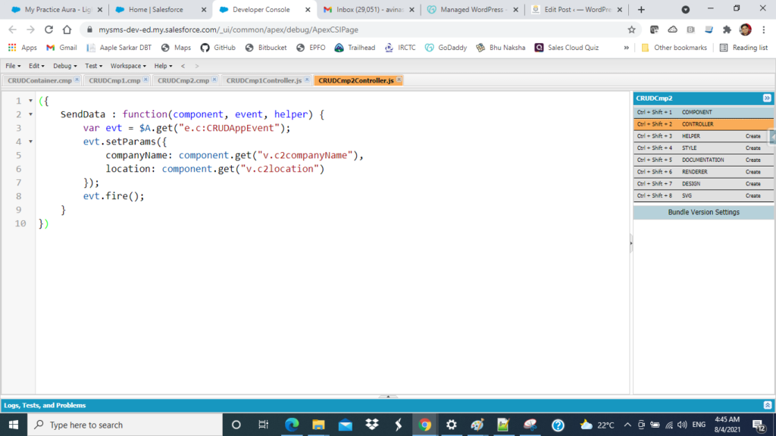Open Bitbucket bookmark
776x436 pixels.
tap(266, 48)
